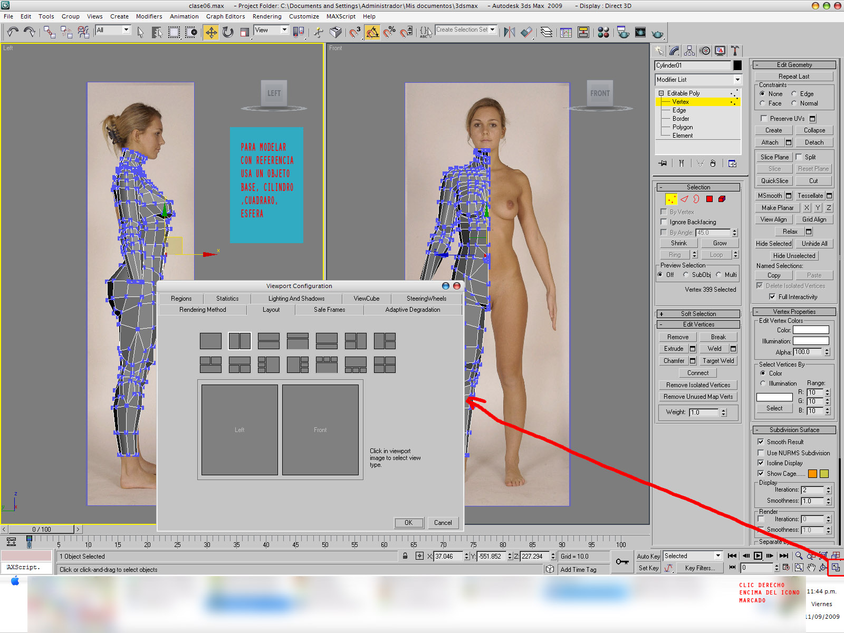Viewport: 844px width, 633px height.
Task: Tick the Split checkbox
Action: pos(799,157)
